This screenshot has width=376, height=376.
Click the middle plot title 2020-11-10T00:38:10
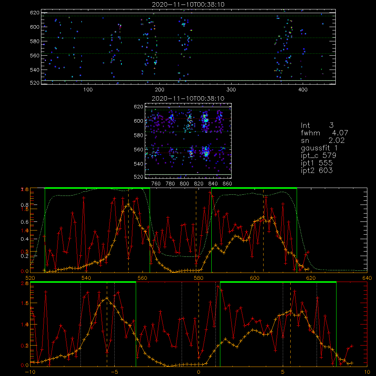188,99
